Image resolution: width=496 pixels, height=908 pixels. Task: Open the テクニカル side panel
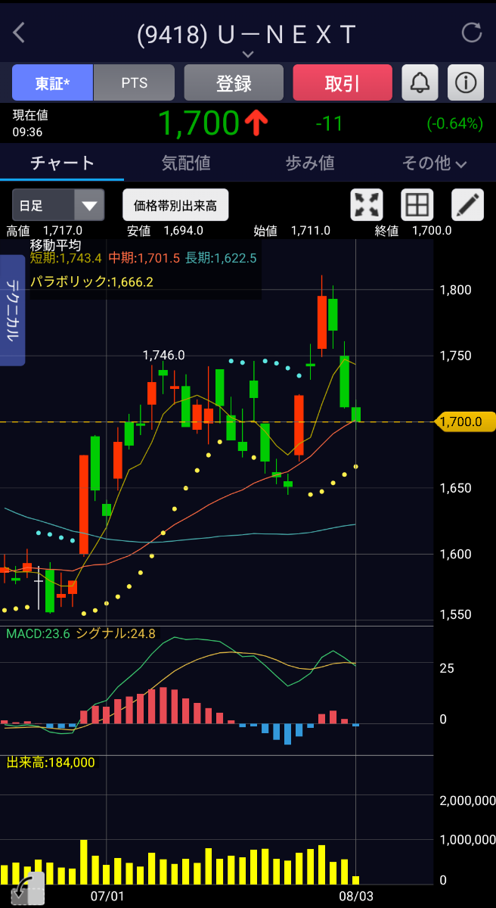(x=12, y=310)
